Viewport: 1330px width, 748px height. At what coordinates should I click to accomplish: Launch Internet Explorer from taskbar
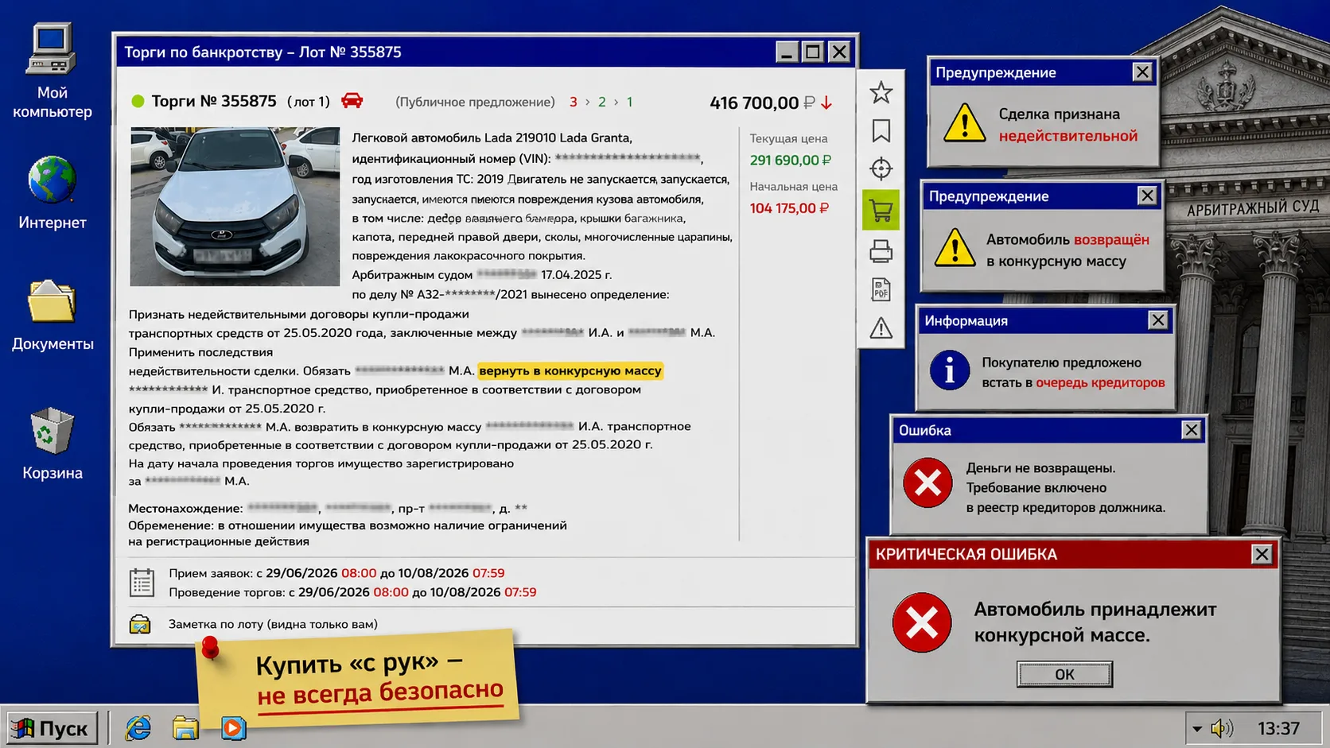tap(138, 727)
